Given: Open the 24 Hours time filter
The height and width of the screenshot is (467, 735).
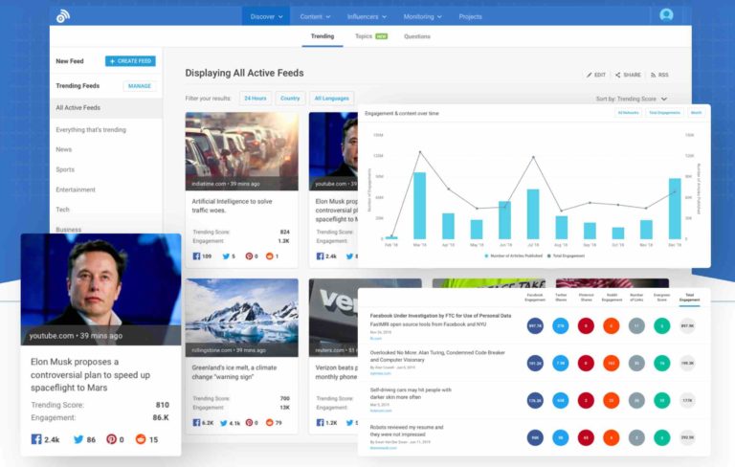Looking at the screenshot, I should [x=256, y=99].
